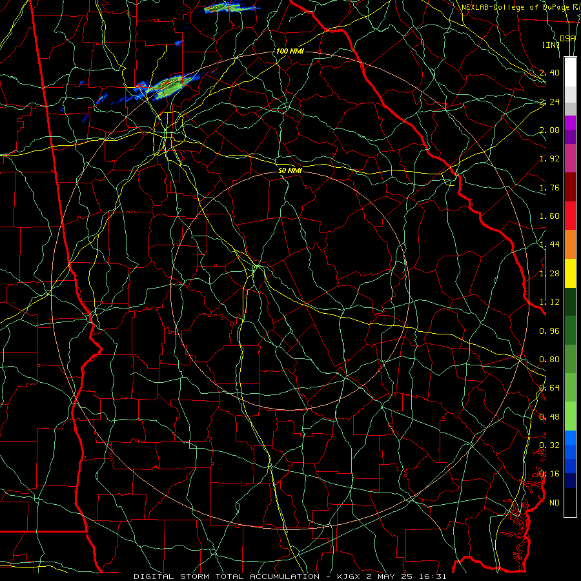Click the 1.28 legend value
581x581 pixels.
click(x=549, y=274)
